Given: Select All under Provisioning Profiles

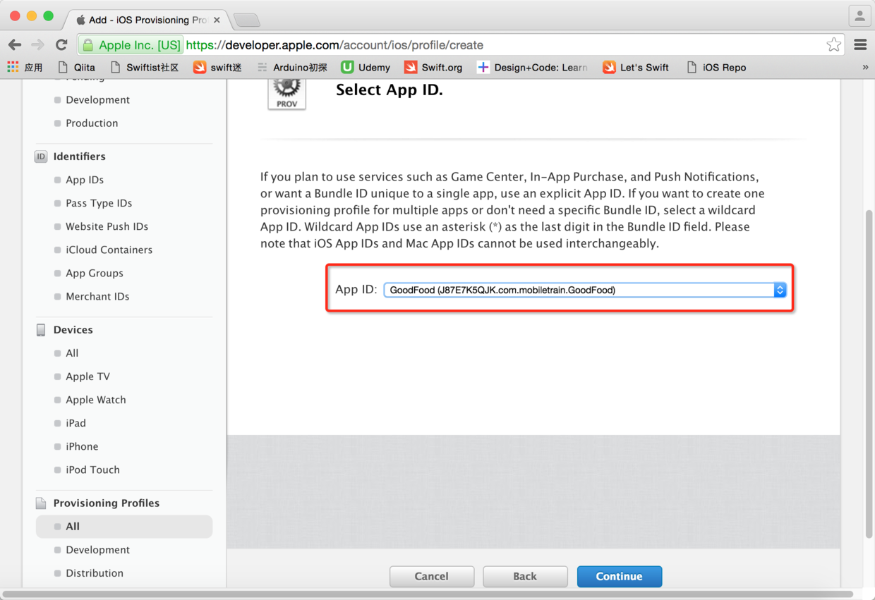Looking at the screenshot, I should pyautogui.click(x=124, y=527).
